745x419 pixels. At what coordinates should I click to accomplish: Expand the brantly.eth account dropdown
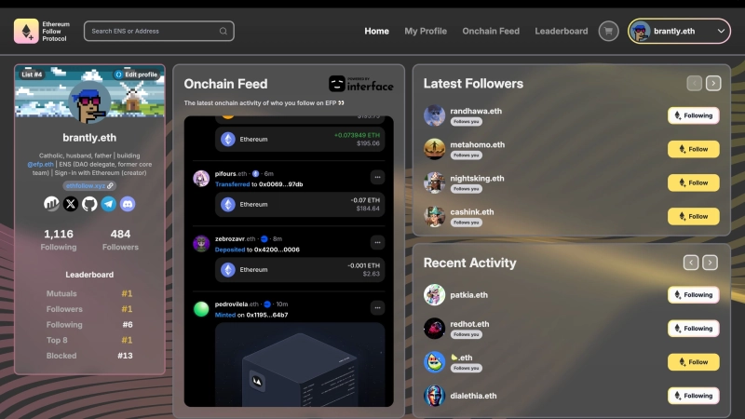point(722,31)
